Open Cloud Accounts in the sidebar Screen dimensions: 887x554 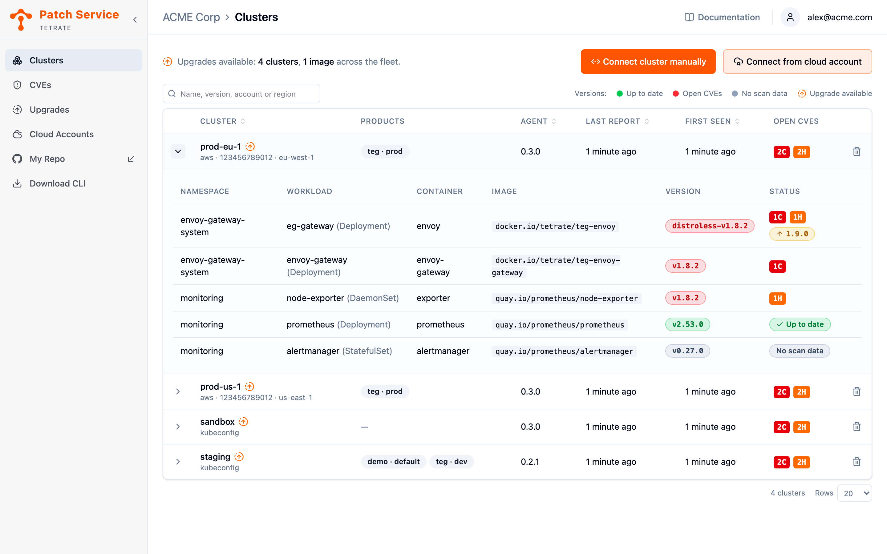[x=73, y=134]
